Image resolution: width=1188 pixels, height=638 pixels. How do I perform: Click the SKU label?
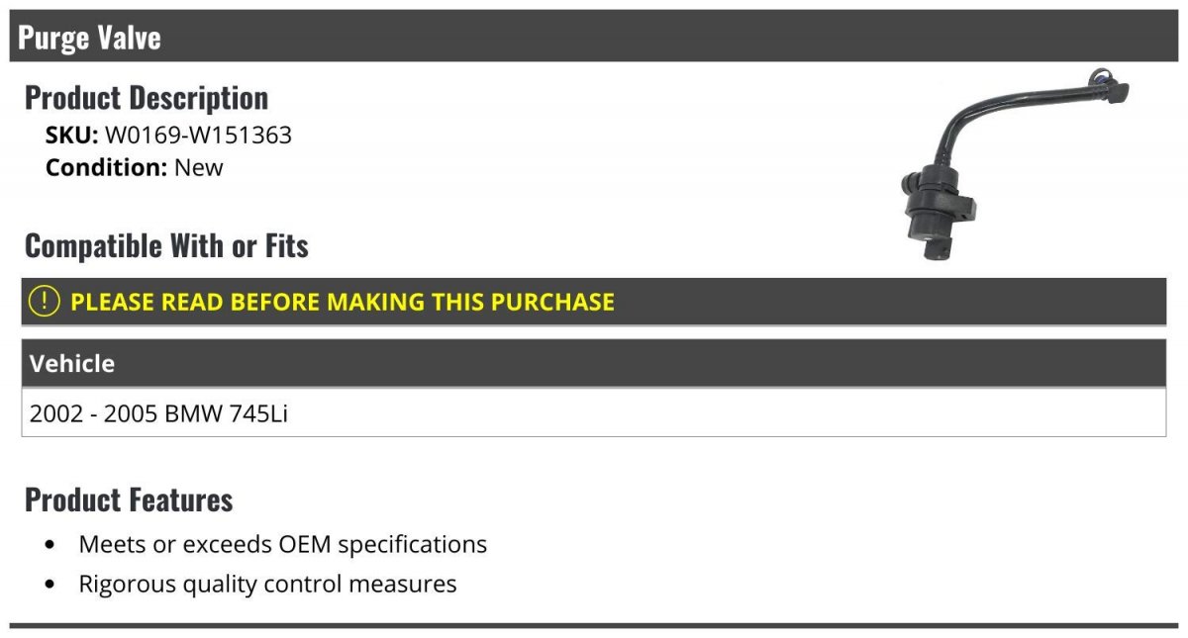click(x=71, y=135)
